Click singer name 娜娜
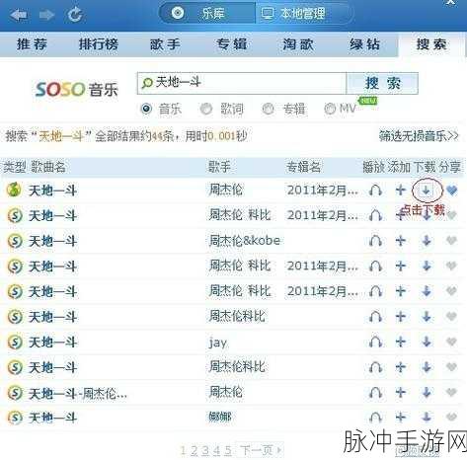 point(220,418)
